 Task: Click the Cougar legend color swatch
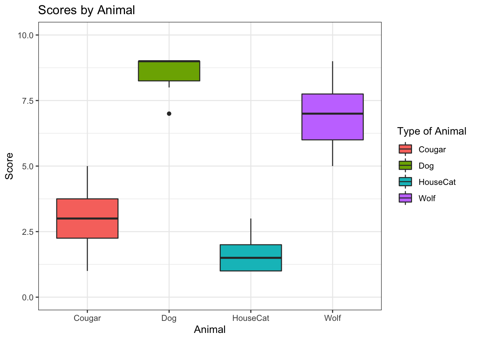tap(405, 149)
